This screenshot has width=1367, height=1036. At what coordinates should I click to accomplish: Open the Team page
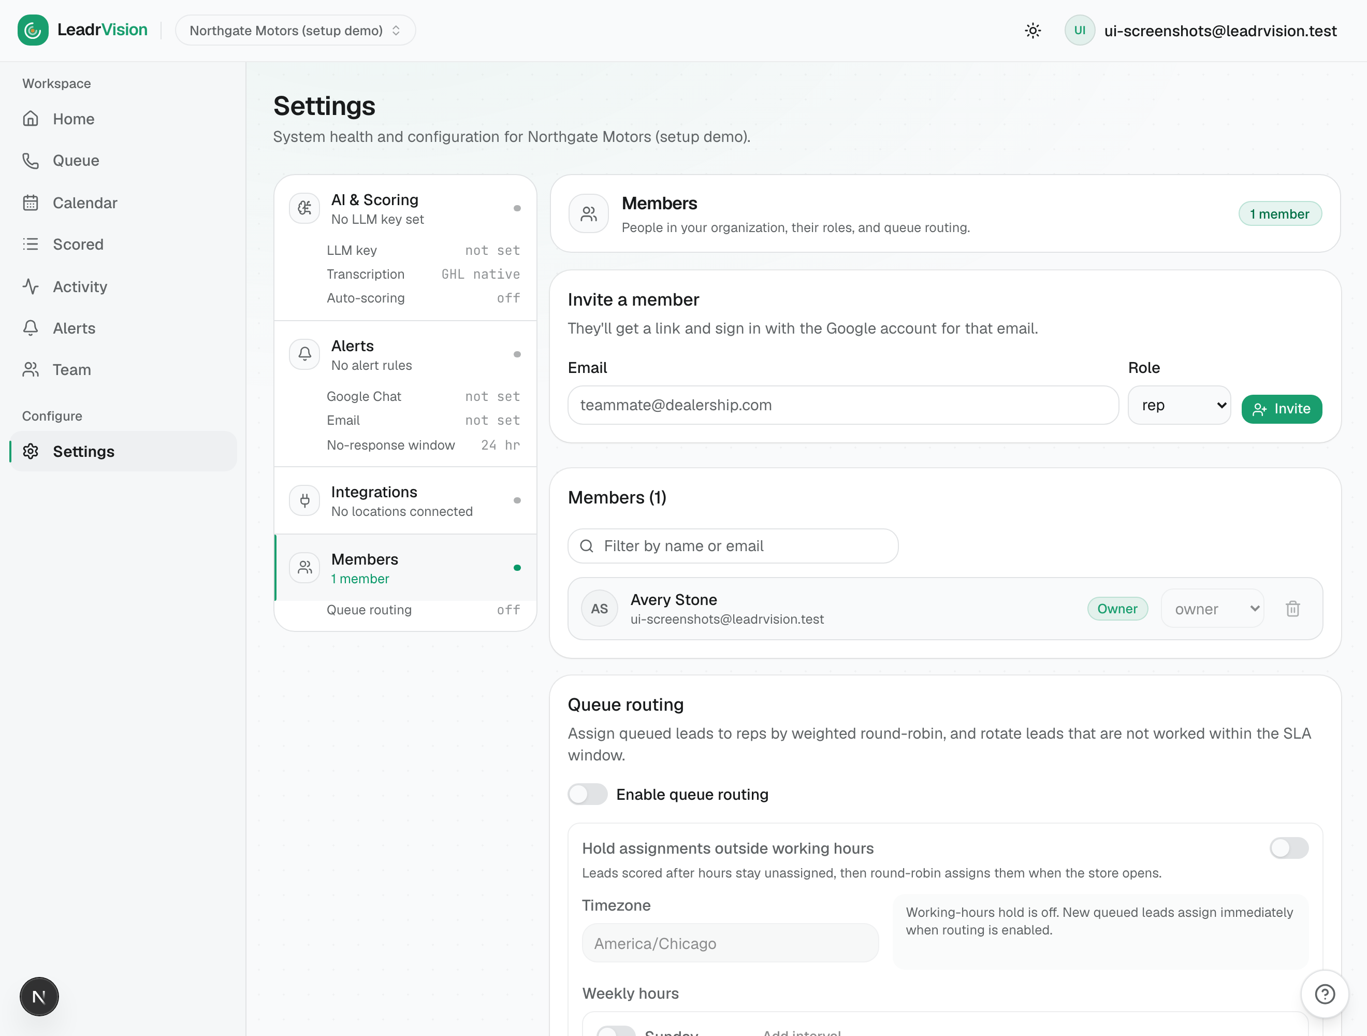coord(123,370)
